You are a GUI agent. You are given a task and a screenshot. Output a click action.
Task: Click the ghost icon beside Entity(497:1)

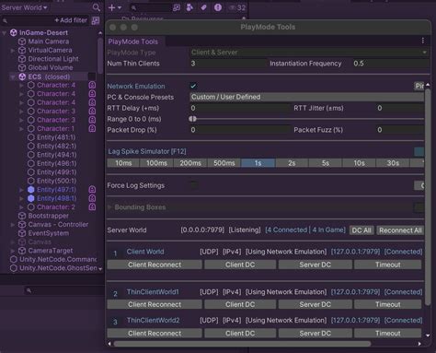tap(92, 190)
